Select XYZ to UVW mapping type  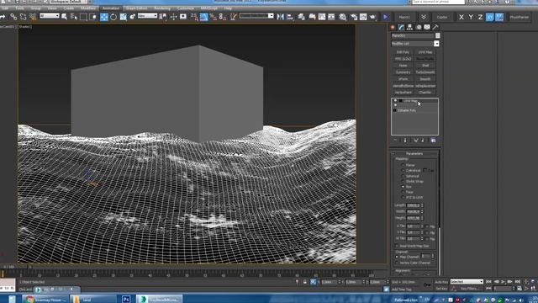click(403, 198)
